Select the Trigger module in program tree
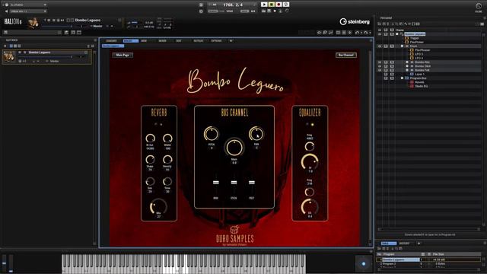487x274 pixels. [414, 38]
